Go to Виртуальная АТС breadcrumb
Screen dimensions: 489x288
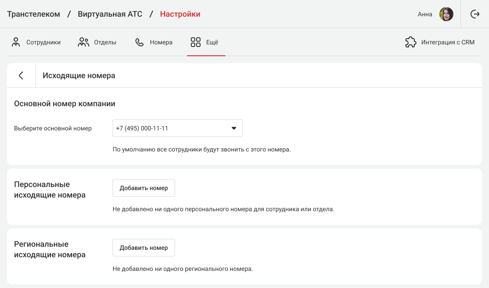[110, 14]
